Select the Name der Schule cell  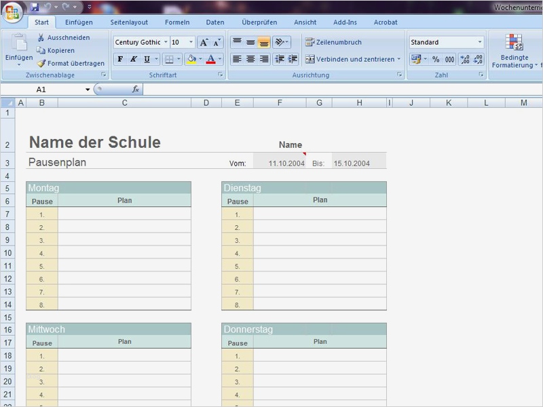[94, 142]
